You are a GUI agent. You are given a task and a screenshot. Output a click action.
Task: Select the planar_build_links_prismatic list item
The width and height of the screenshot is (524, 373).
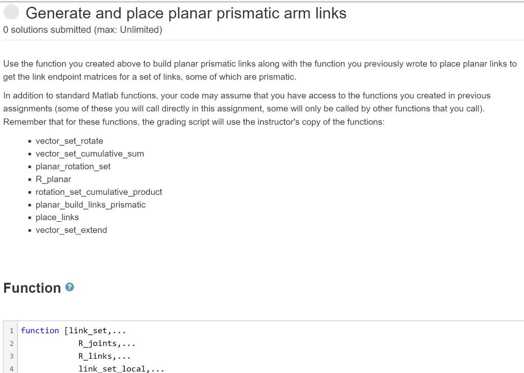coord(91,204)
